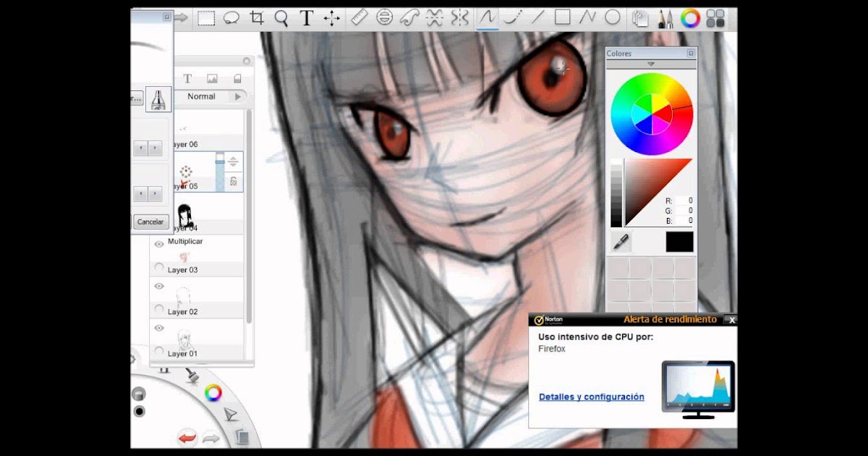The image size is (868, 456).
Task: Close the Norton performance alert
Action: click(x=731, y=319)
